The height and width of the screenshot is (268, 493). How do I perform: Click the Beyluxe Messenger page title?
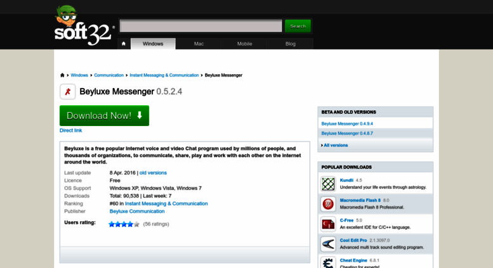coord(117,91)
